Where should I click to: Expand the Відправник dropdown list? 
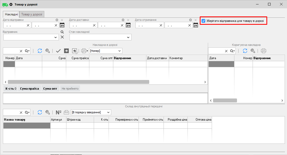pos(55,38)
